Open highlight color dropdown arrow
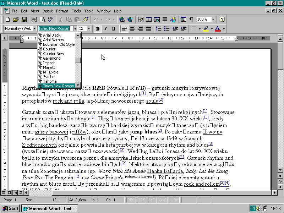The height and width of the screenshot is (213, 284). click(212, 29)
